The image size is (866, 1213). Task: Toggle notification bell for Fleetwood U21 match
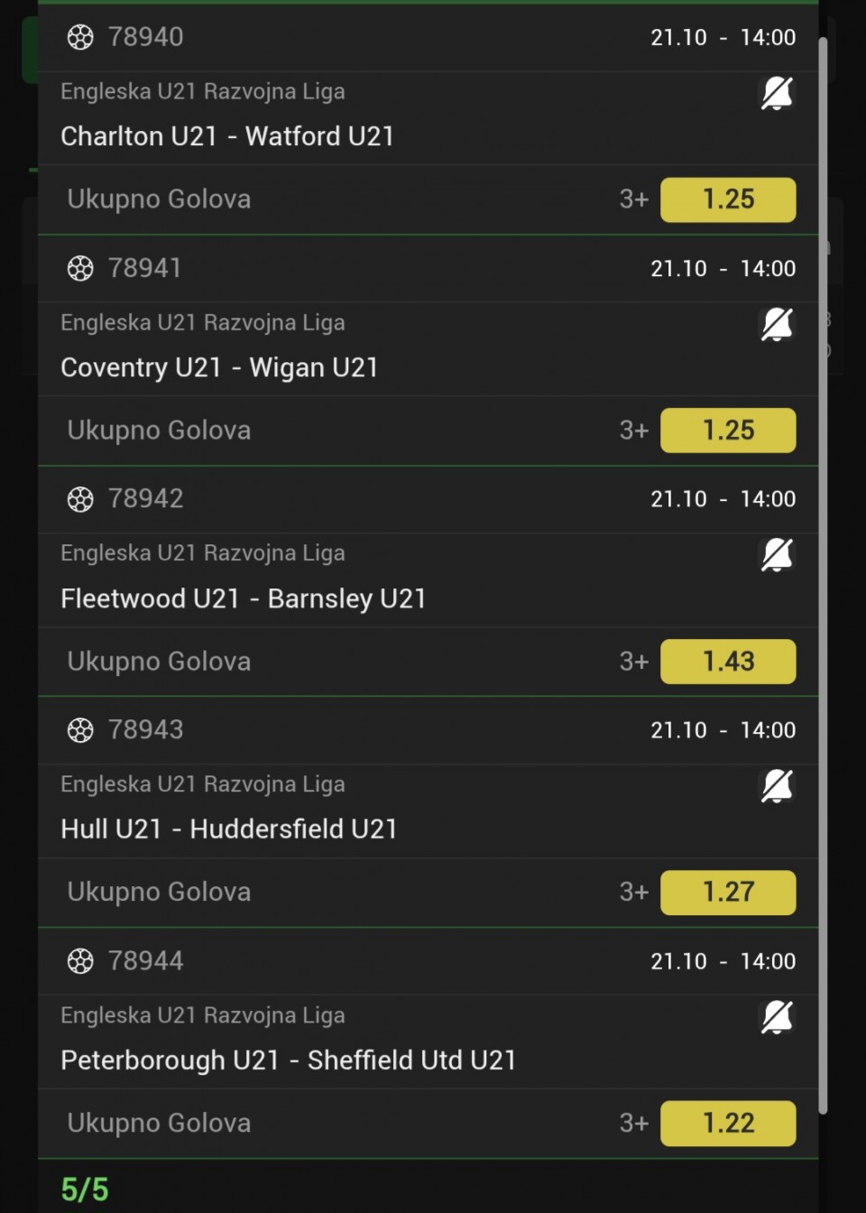[x=777, y=555]
